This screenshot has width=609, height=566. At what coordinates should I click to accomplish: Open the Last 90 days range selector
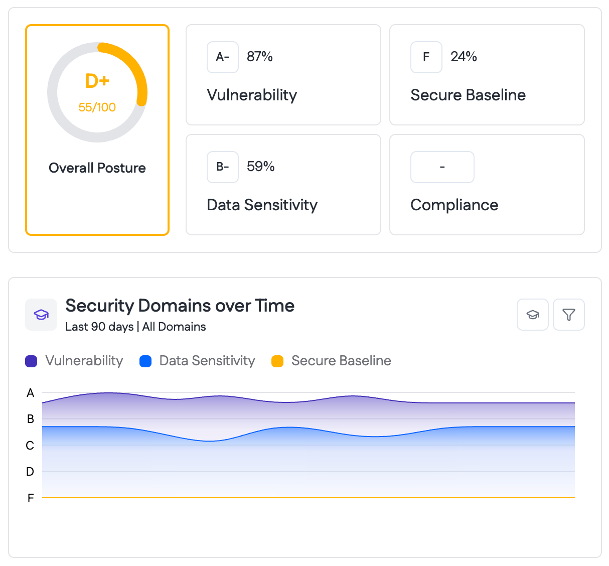99,327
